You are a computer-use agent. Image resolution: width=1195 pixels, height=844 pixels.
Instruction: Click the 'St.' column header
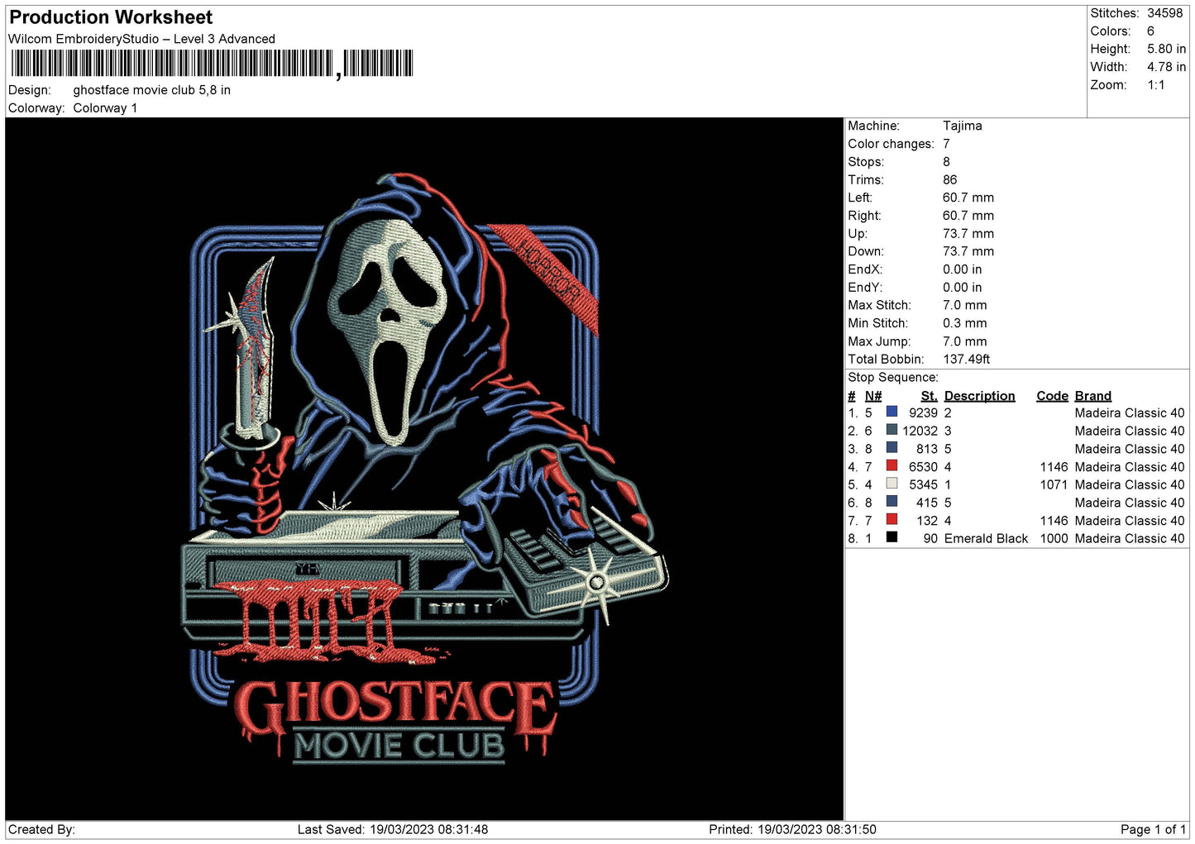point(930,396)
